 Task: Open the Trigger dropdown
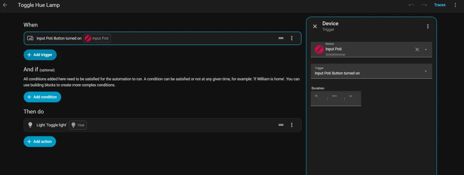tap(371, 71)
